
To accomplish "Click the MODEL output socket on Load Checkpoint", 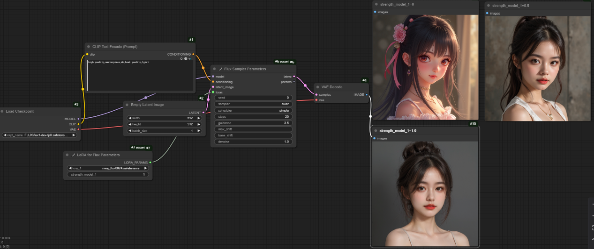I will [78, 119].
